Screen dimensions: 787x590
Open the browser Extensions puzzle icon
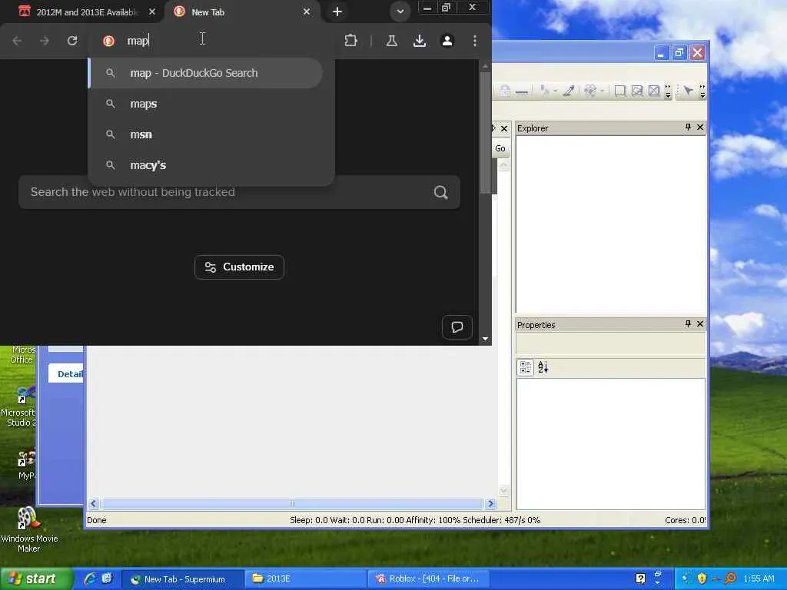350,41
